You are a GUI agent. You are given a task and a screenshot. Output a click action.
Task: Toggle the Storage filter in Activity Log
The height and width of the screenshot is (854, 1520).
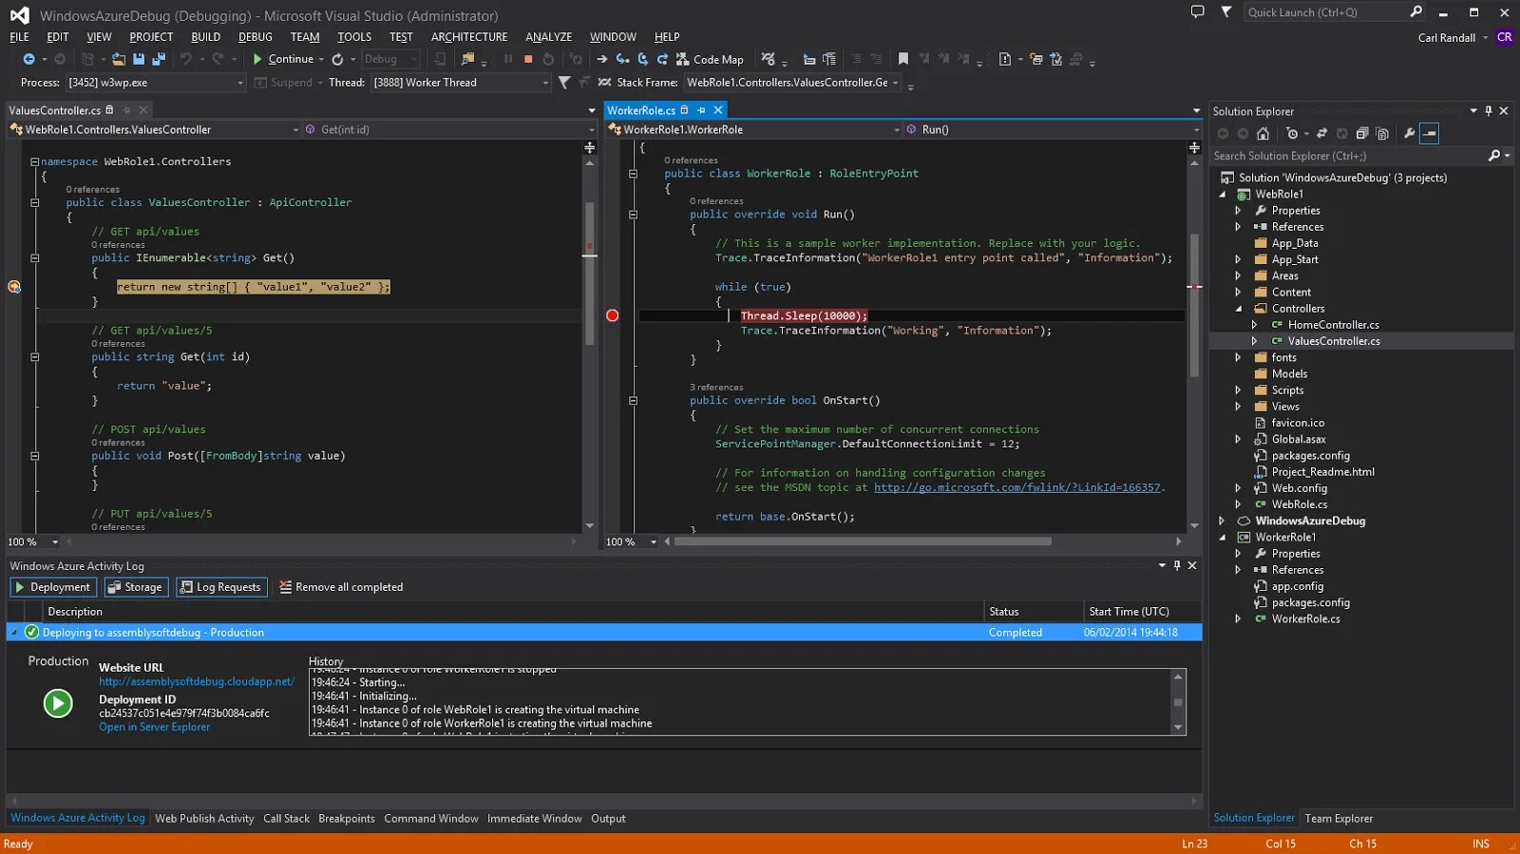click(135, 587)
